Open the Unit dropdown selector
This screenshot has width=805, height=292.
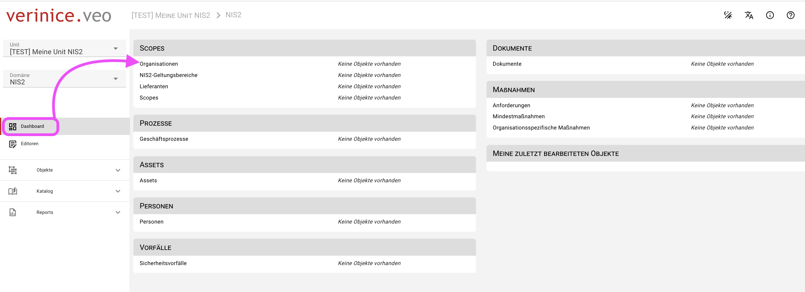(x=64, y=49)
